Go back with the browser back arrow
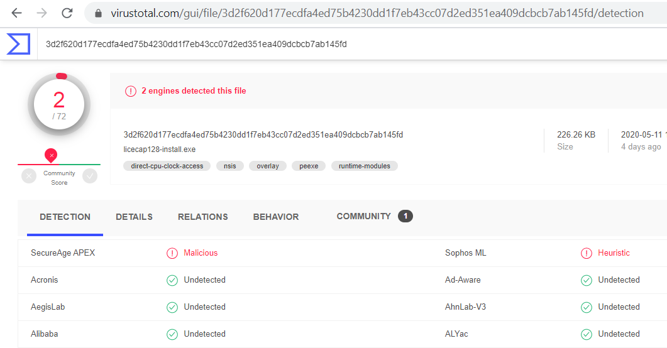Viewport: 667px width, 348px height. [x=16, y=13]
